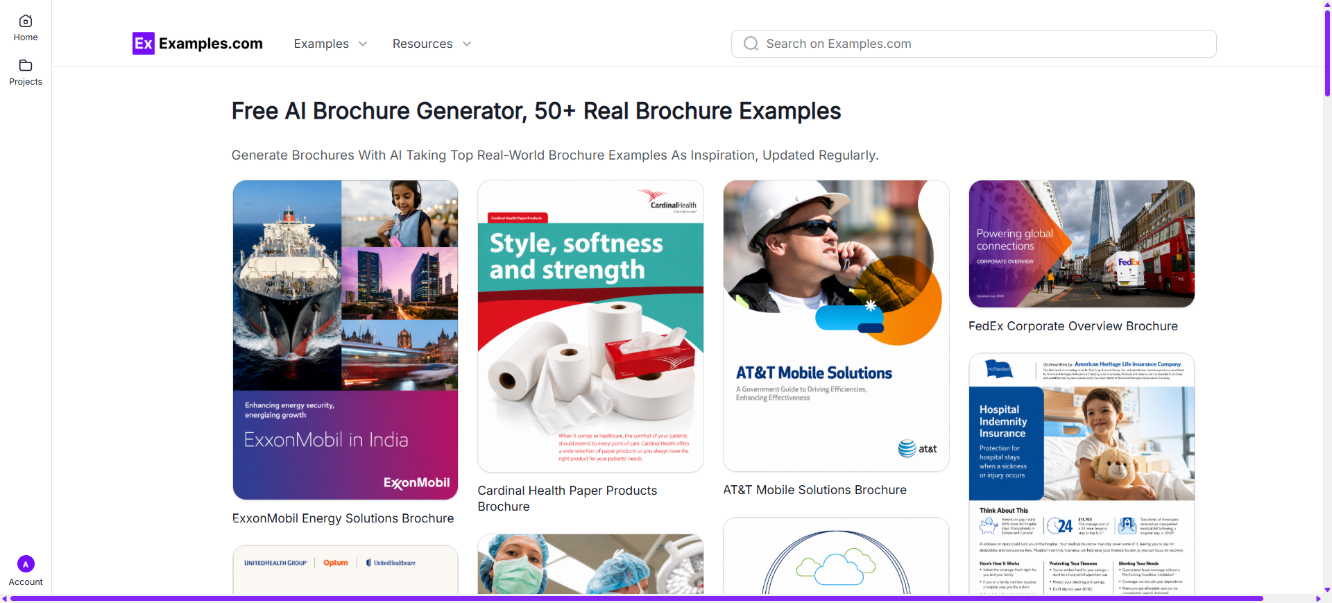Click the horizontal scrollbar at the bottom
Viewport: 1332px width, 603px height.
(637, 598)
